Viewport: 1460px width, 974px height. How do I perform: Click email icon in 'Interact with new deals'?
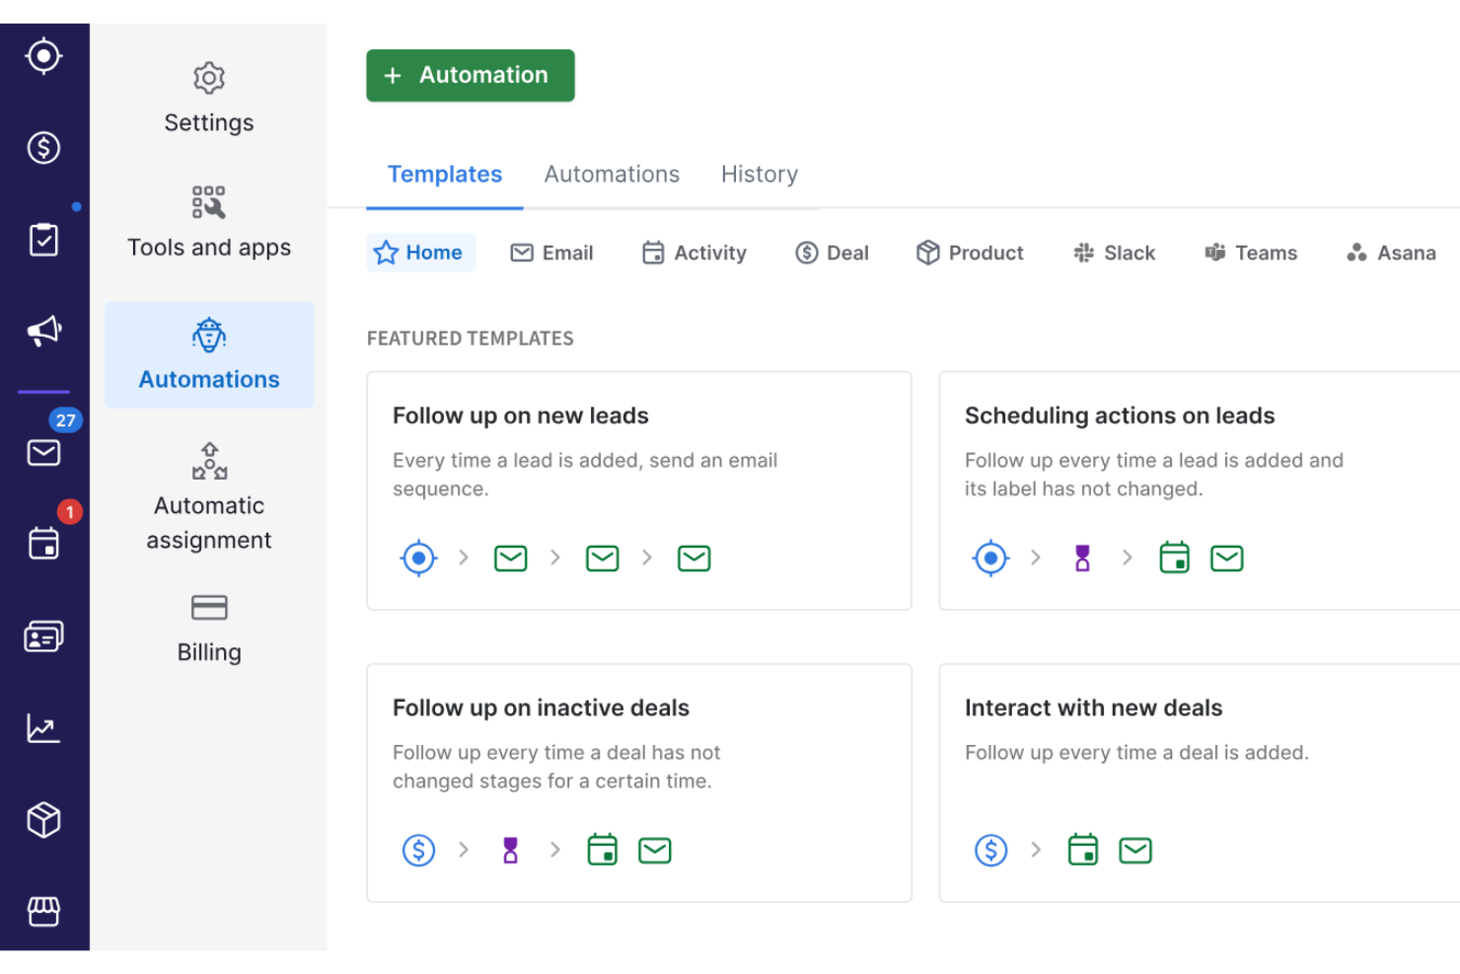click(1135, 851)
